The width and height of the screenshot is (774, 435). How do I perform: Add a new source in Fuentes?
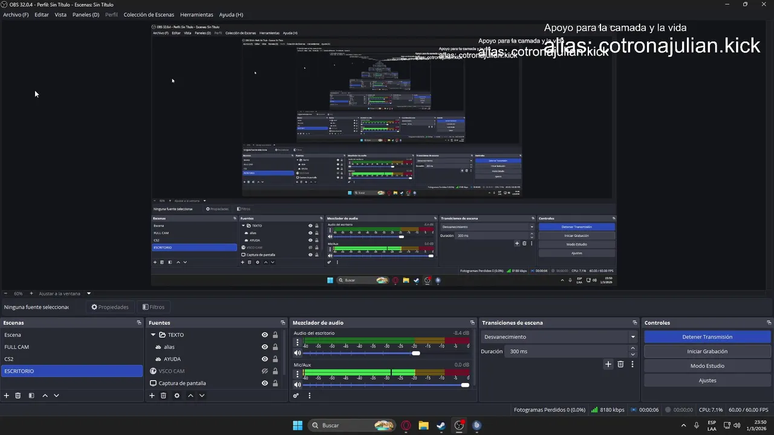[152, 396]
